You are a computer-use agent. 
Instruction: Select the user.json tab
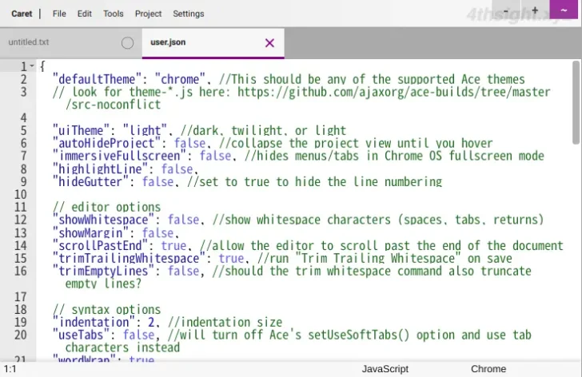coord(213,42)
